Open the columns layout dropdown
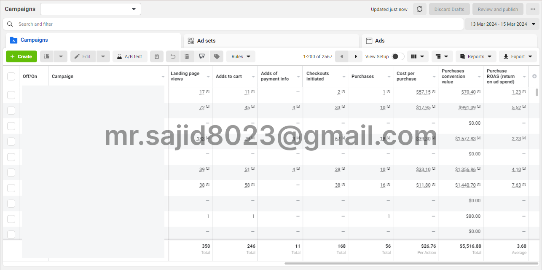The width and height of the screenshot is (542, 270). point(418,56)
